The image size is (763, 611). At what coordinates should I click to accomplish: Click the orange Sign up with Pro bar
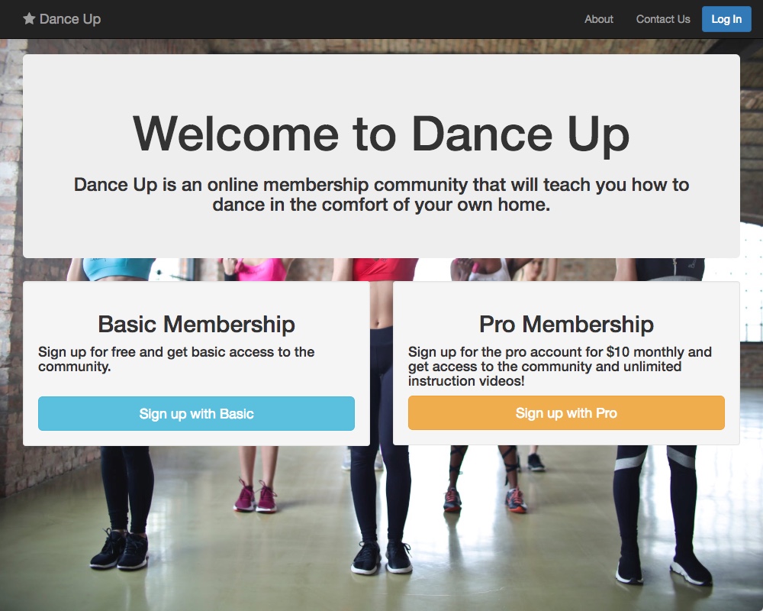[x=566, y=412]
